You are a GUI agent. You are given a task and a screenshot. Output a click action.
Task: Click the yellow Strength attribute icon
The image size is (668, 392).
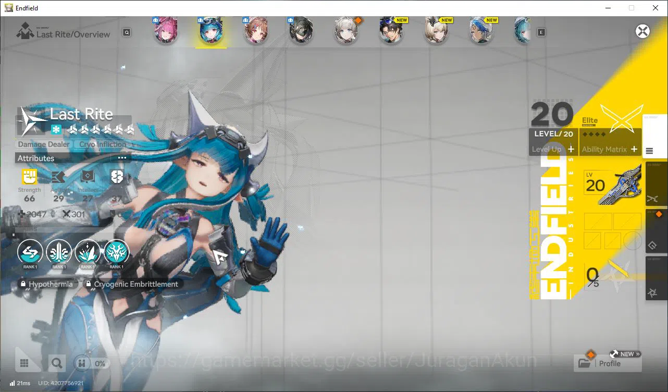(x=30, y=177)
